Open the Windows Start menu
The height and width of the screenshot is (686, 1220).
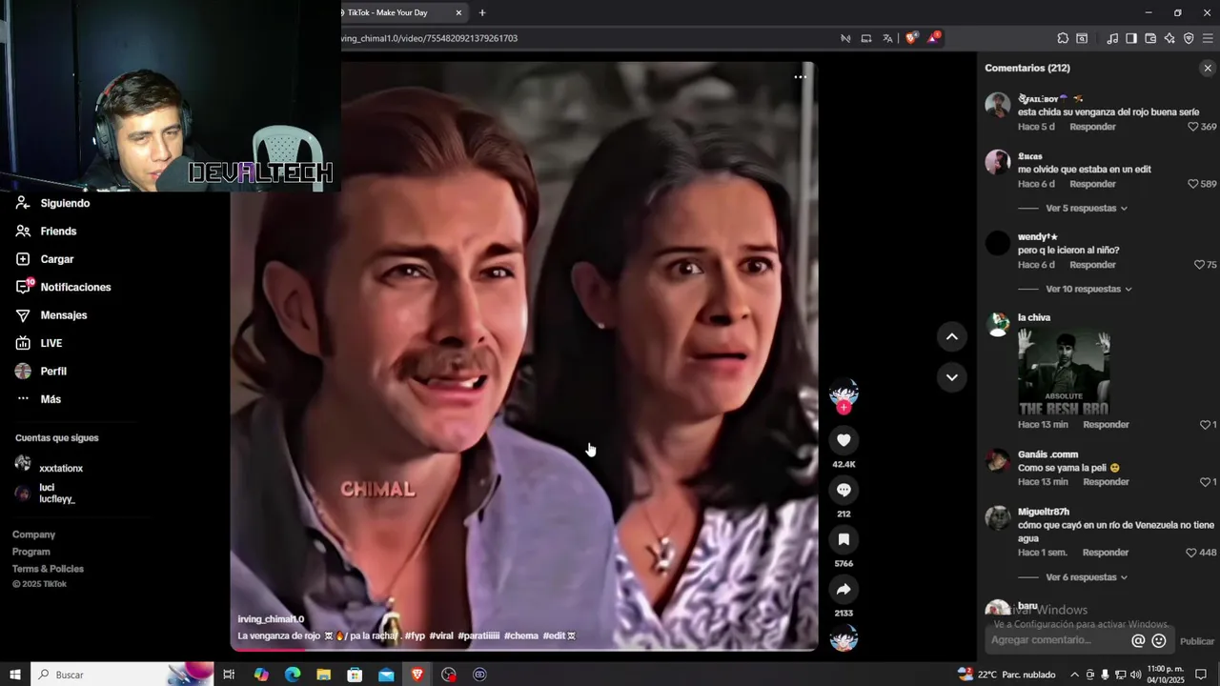(15, 675)
